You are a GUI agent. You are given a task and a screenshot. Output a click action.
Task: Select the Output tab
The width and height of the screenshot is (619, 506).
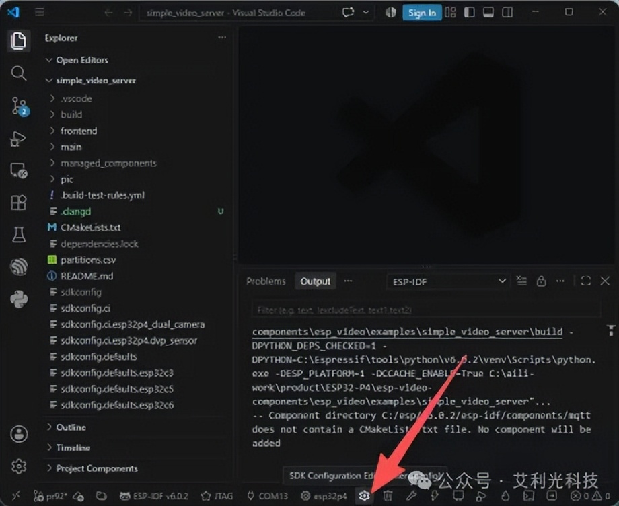315,281
